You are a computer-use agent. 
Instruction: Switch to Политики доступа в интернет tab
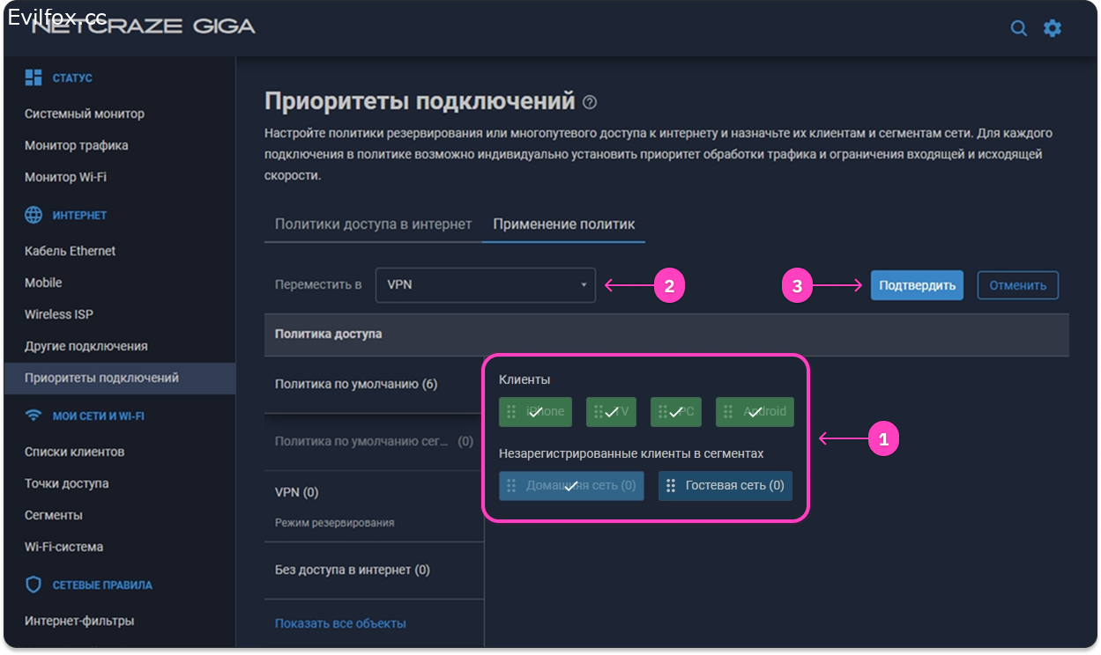(373, 224)
